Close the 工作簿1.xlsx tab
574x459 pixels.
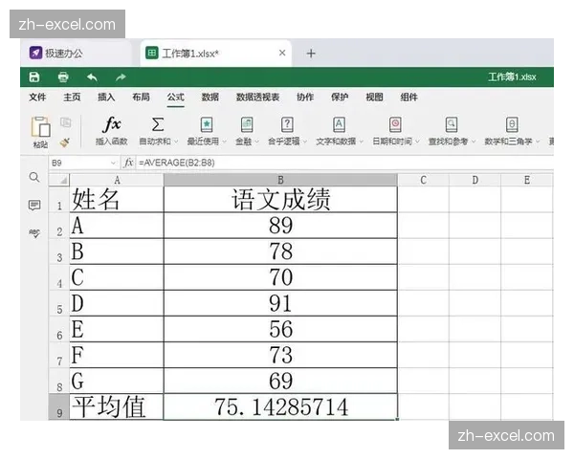pyautogui.click(x=282, y=54)
